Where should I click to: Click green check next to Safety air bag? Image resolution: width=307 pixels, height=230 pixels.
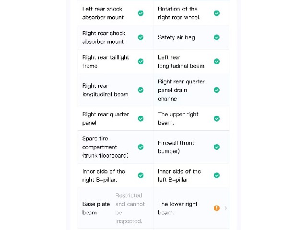pos(216,37)
